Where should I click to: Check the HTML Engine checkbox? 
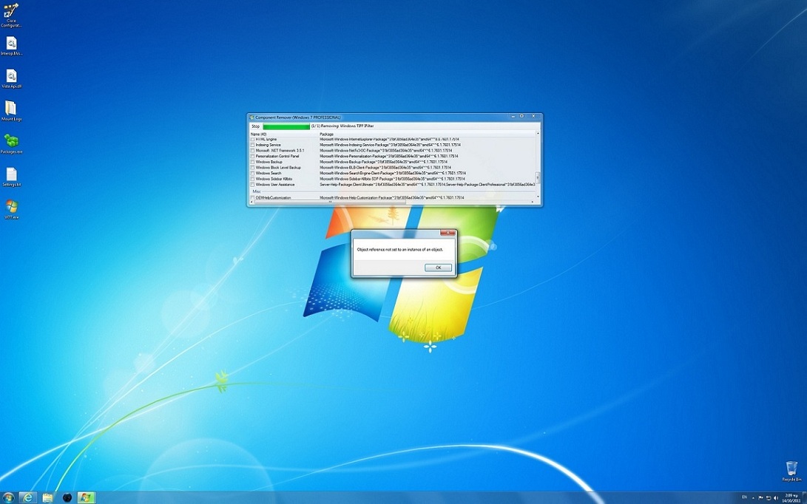[252, 140]
